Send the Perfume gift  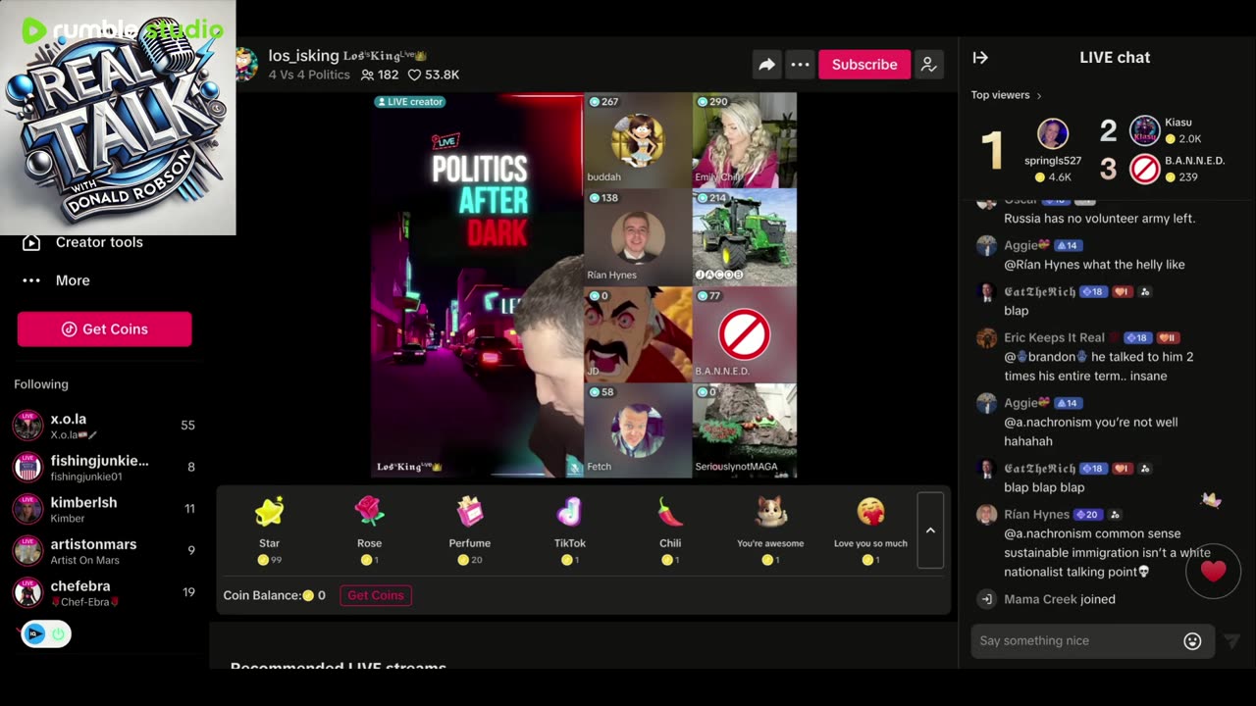click(469, 529)
